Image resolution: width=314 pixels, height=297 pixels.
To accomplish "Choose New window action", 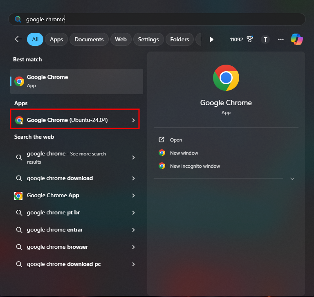I will tap(184, 153).
